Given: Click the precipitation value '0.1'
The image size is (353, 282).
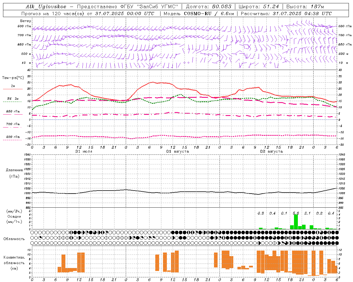Looking at the screenshot, I should click(x=284, y=213).
